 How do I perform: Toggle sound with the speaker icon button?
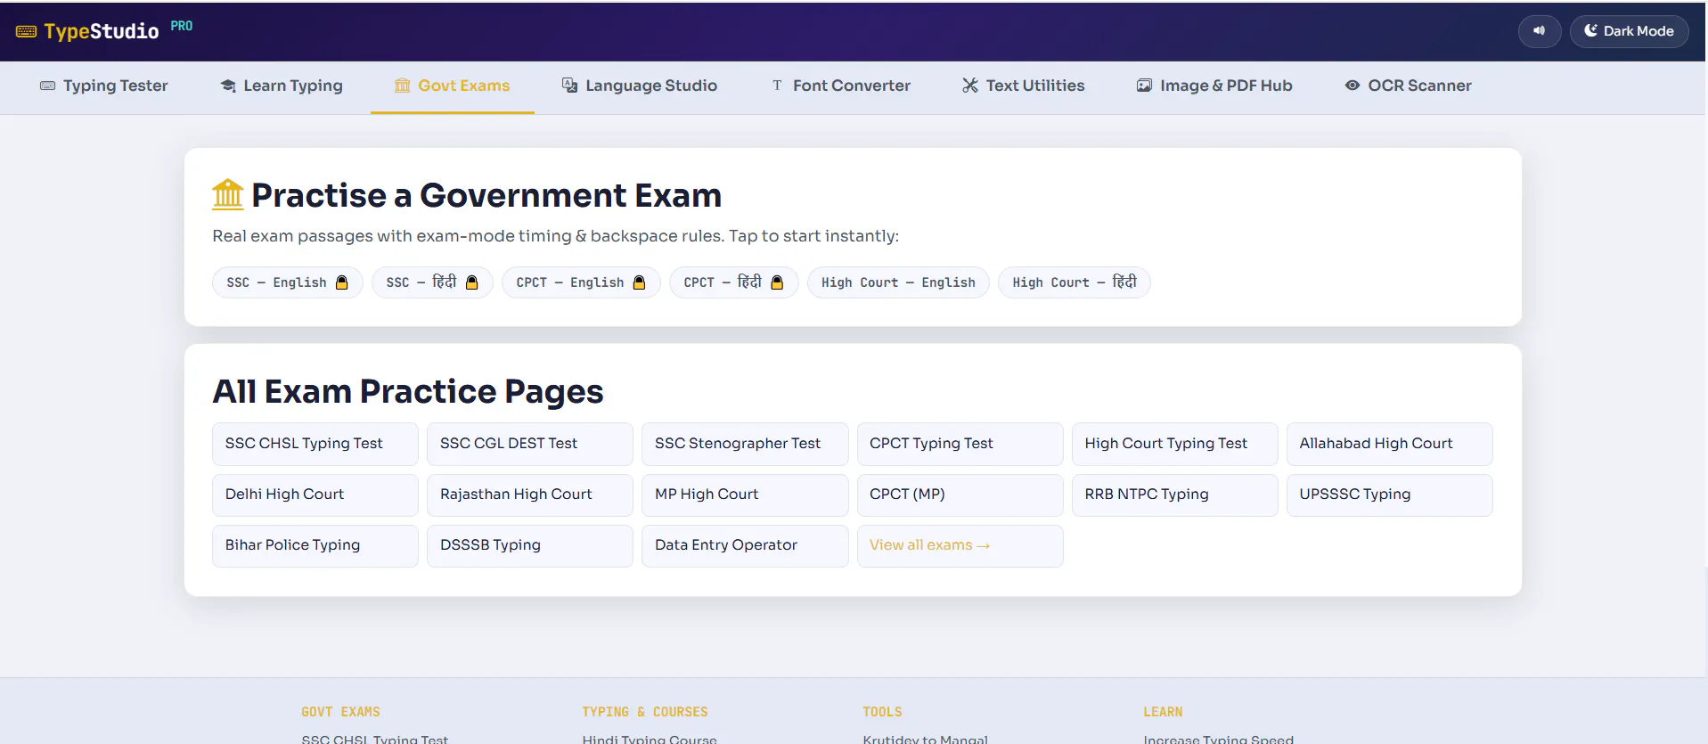point(1539,31)
